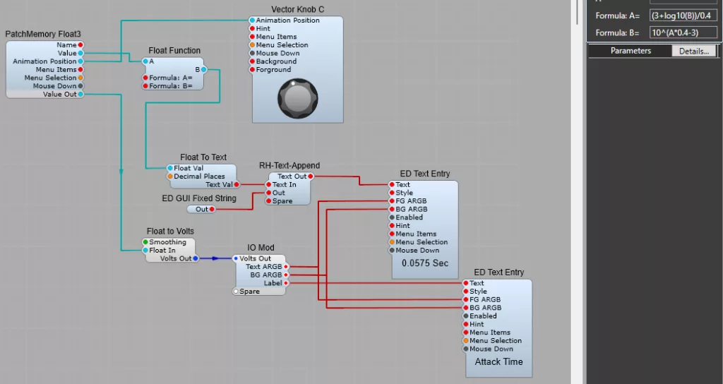Click Text Val pin on Float To Text
The width and height of the screenshot is (723, 384).
pos(237,185)
